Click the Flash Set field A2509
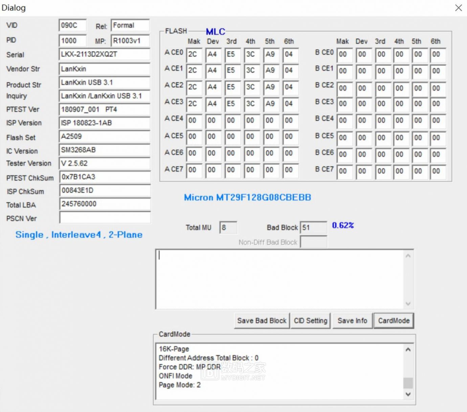The width and height of the screenshot is (467, 412). [x=104, y=137]
